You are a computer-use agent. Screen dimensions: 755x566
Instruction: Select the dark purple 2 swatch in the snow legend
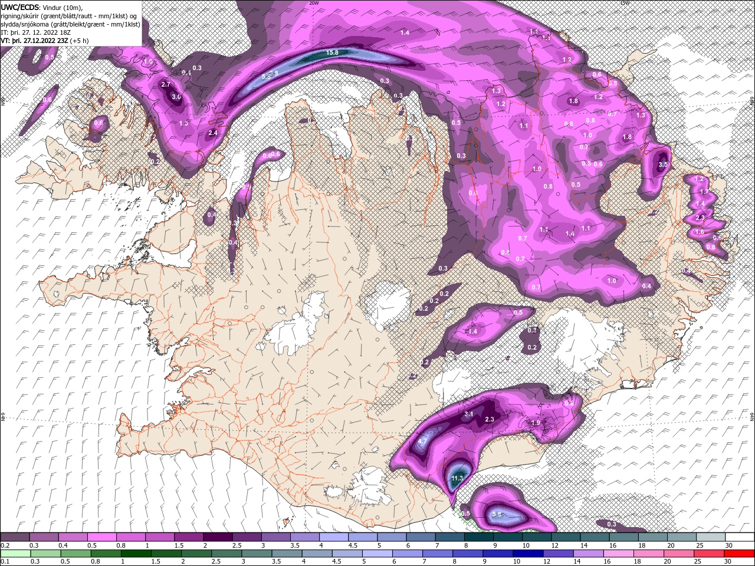[218, 537]
